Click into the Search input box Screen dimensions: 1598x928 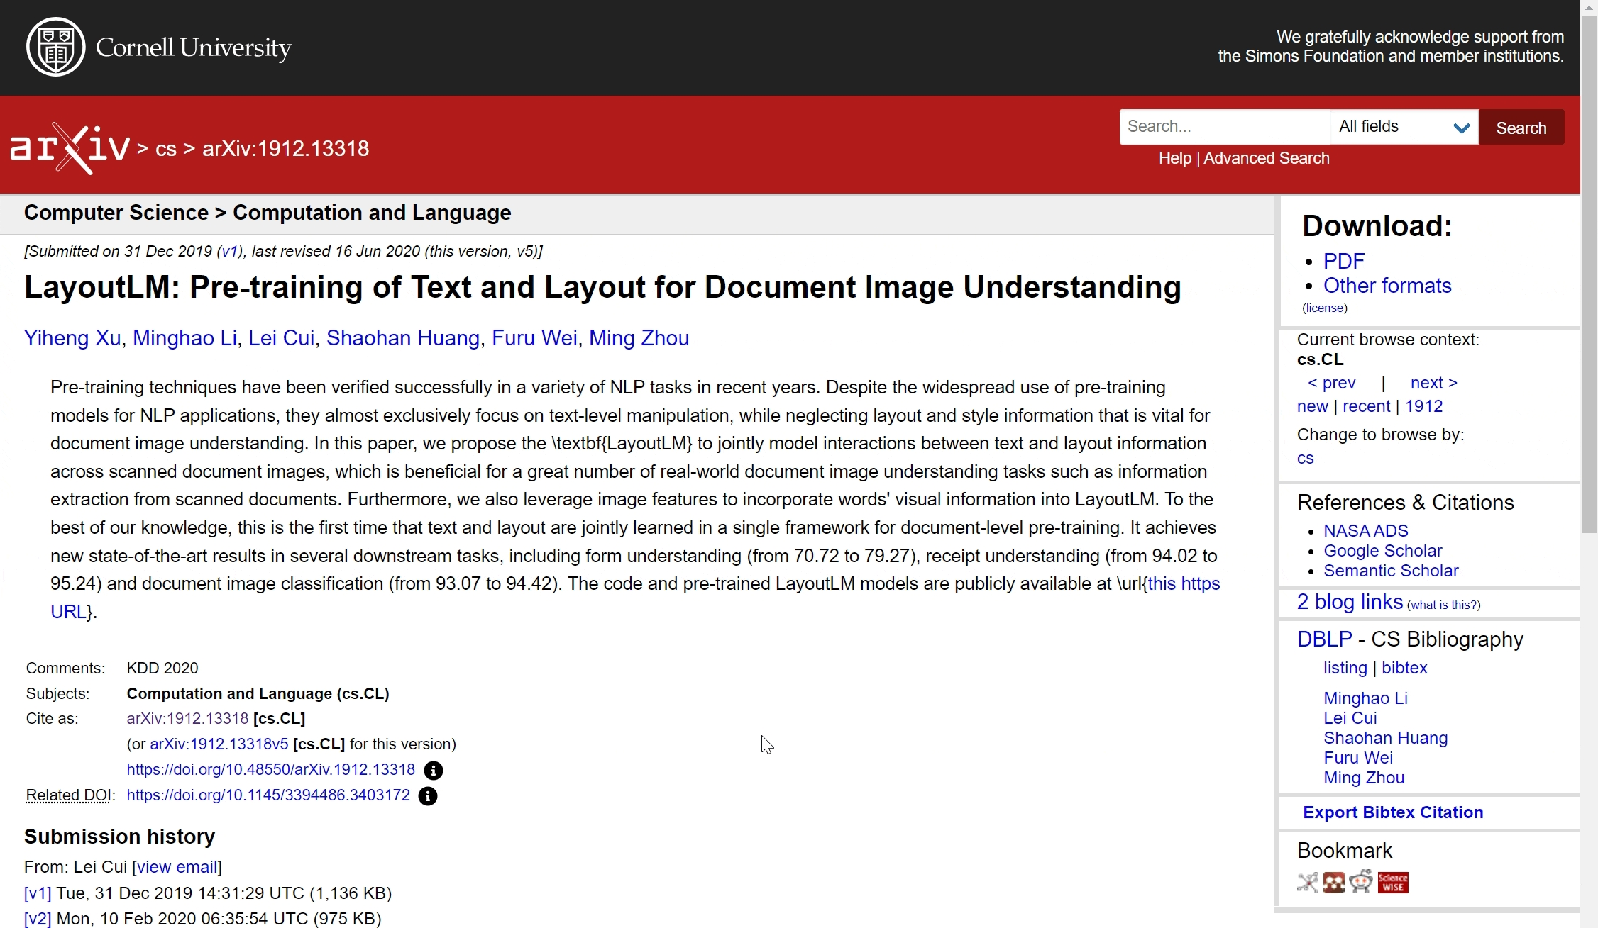tap(1223, 127)
